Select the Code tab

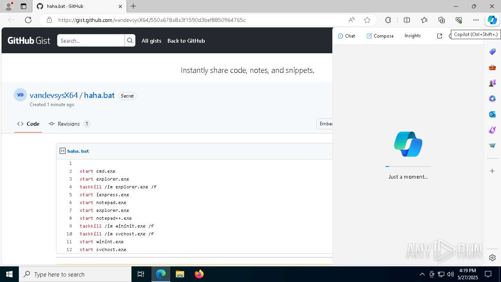28,124
